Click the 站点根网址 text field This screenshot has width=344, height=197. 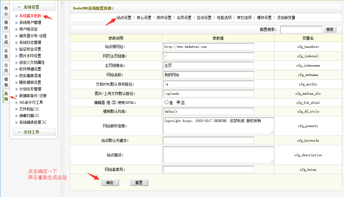(208, 47)
